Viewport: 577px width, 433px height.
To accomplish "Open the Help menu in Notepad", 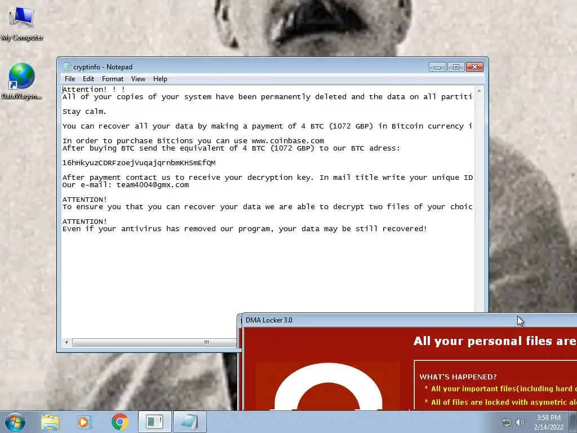I will click(x=160, y=79).
